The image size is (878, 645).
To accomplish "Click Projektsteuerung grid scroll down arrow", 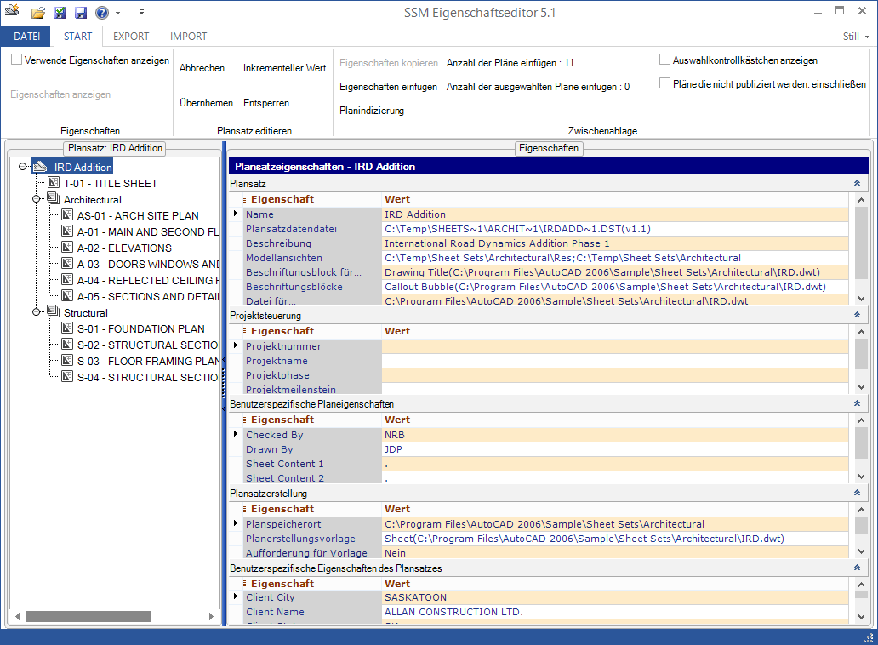I will 861,387.
